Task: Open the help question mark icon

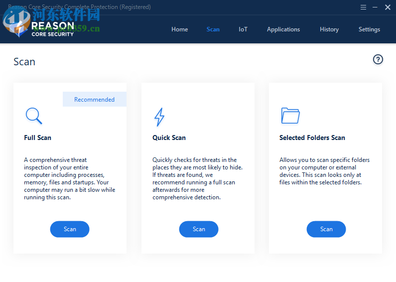Action: pos(378,60)
